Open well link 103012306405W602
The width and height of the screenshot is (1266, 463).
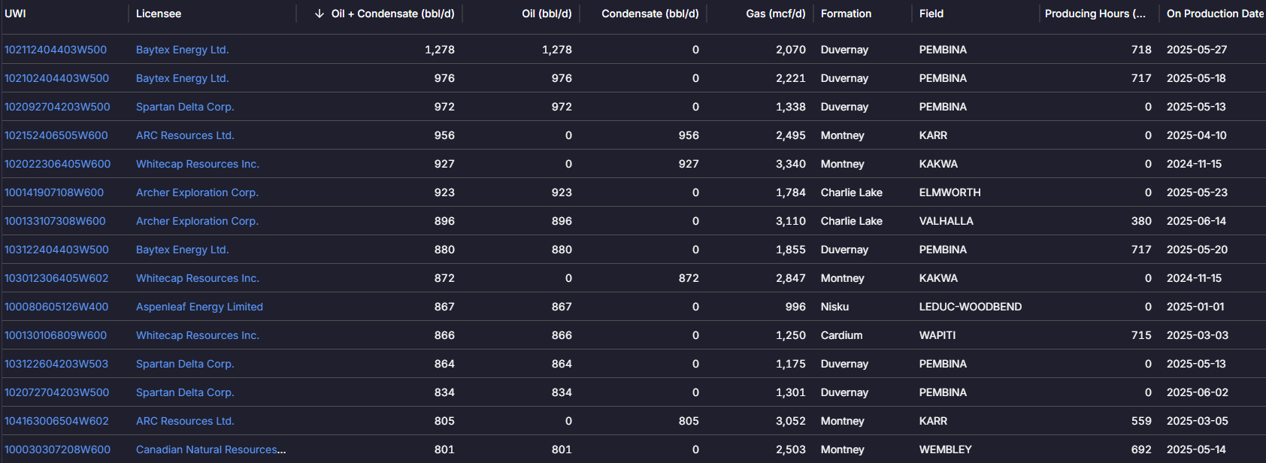click(56, 278)
